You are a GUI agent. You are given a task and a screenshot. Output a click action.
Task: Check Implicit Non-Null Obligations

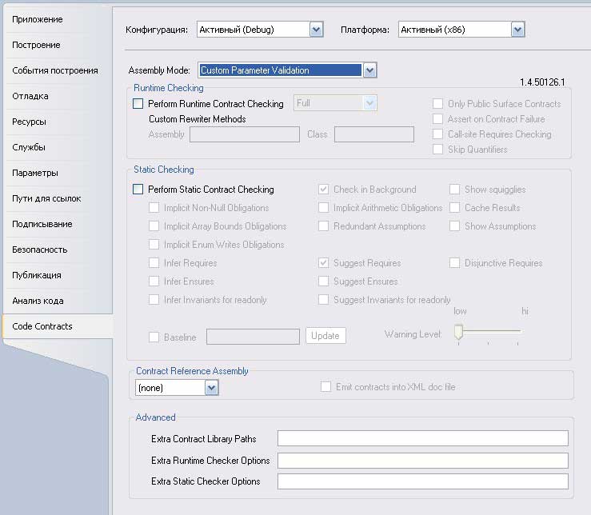(x=154, y=208)
